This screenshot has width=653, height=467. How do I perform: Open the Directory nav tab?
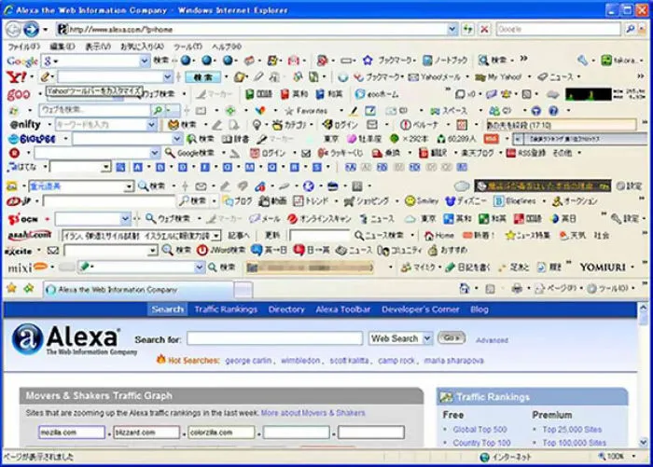pos(286,309)
